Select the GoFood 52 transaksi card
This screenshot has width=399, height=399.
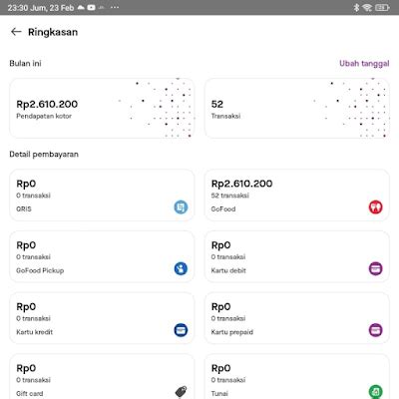[x=297, y=196]
